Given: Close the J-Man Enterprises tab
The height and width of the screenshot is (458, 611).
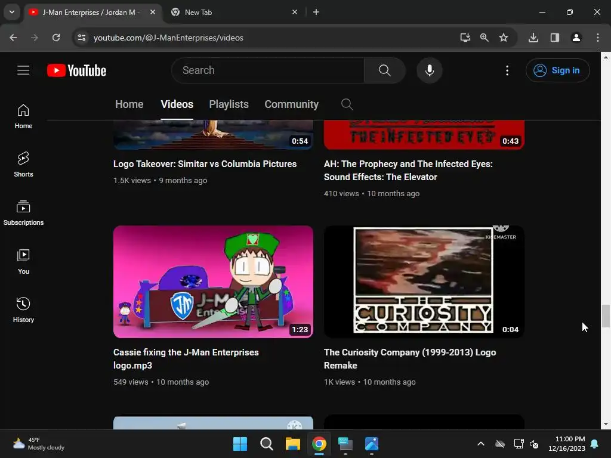Looking at the screenshot, I should click(x=153, y=12).
